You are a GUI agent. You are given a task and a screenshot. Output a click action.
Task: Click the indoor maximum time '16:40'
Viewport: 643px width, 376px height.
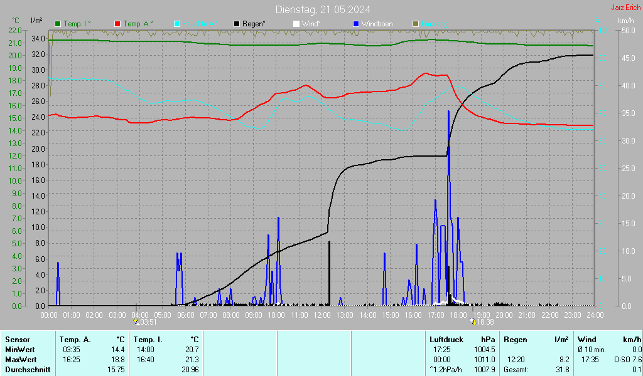[146, 360]
